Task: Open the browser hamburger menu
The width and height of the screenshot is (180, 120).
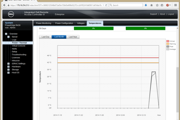Action: point(175,5)
